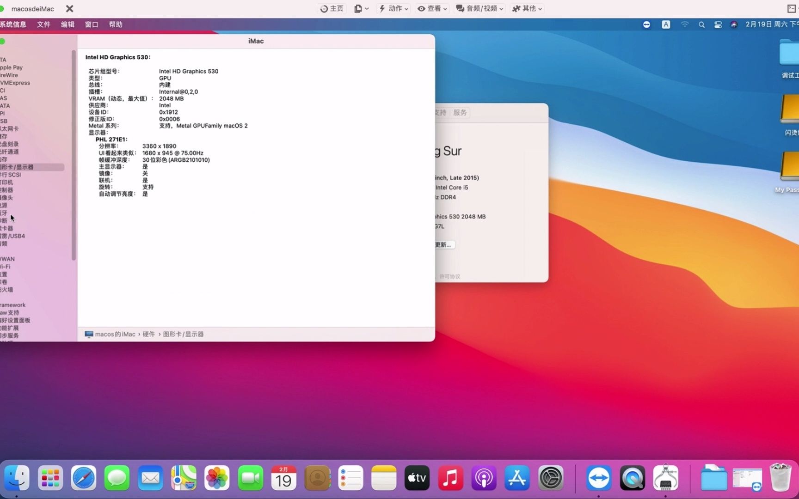Viewport: 799px width, 499px height.
Task: Click the PHL 271E1 display heading
Action: point(111,139)
